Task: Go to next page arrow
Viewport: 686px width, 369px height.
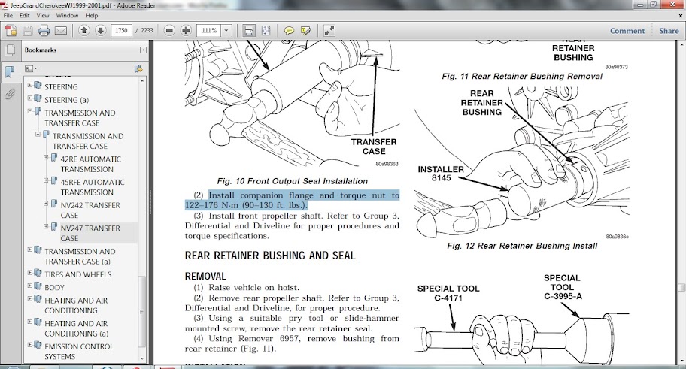Action: pyautogui.click(x=101, y=30)
